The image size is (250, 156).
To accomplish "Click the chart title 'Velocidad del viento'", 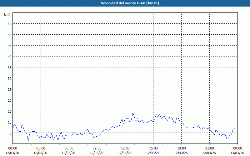I will click(125, 3).
